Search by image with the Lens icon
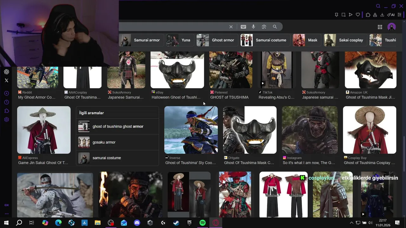 point(264,27)
